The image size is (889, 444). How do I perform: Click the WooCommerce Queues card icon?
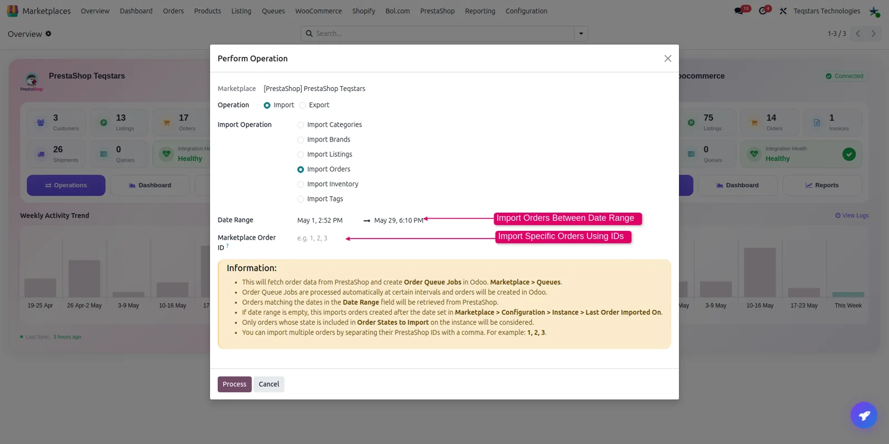pos(691,154)
